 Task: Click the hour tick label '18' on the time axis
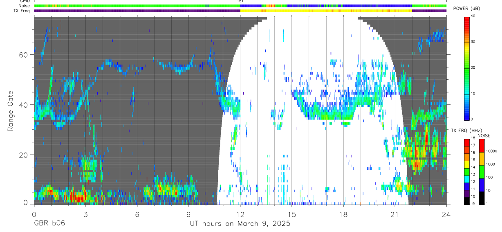(343, 214)
